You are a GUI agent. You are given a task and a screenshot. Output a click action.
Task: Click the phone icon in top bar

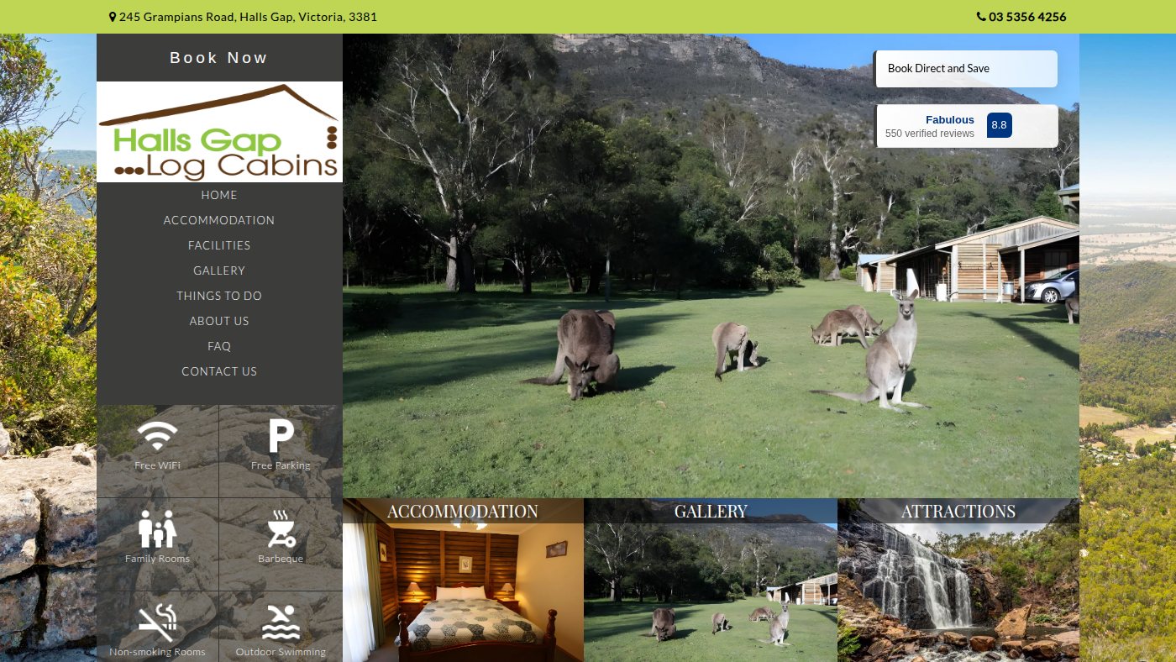tap(981, 17)
